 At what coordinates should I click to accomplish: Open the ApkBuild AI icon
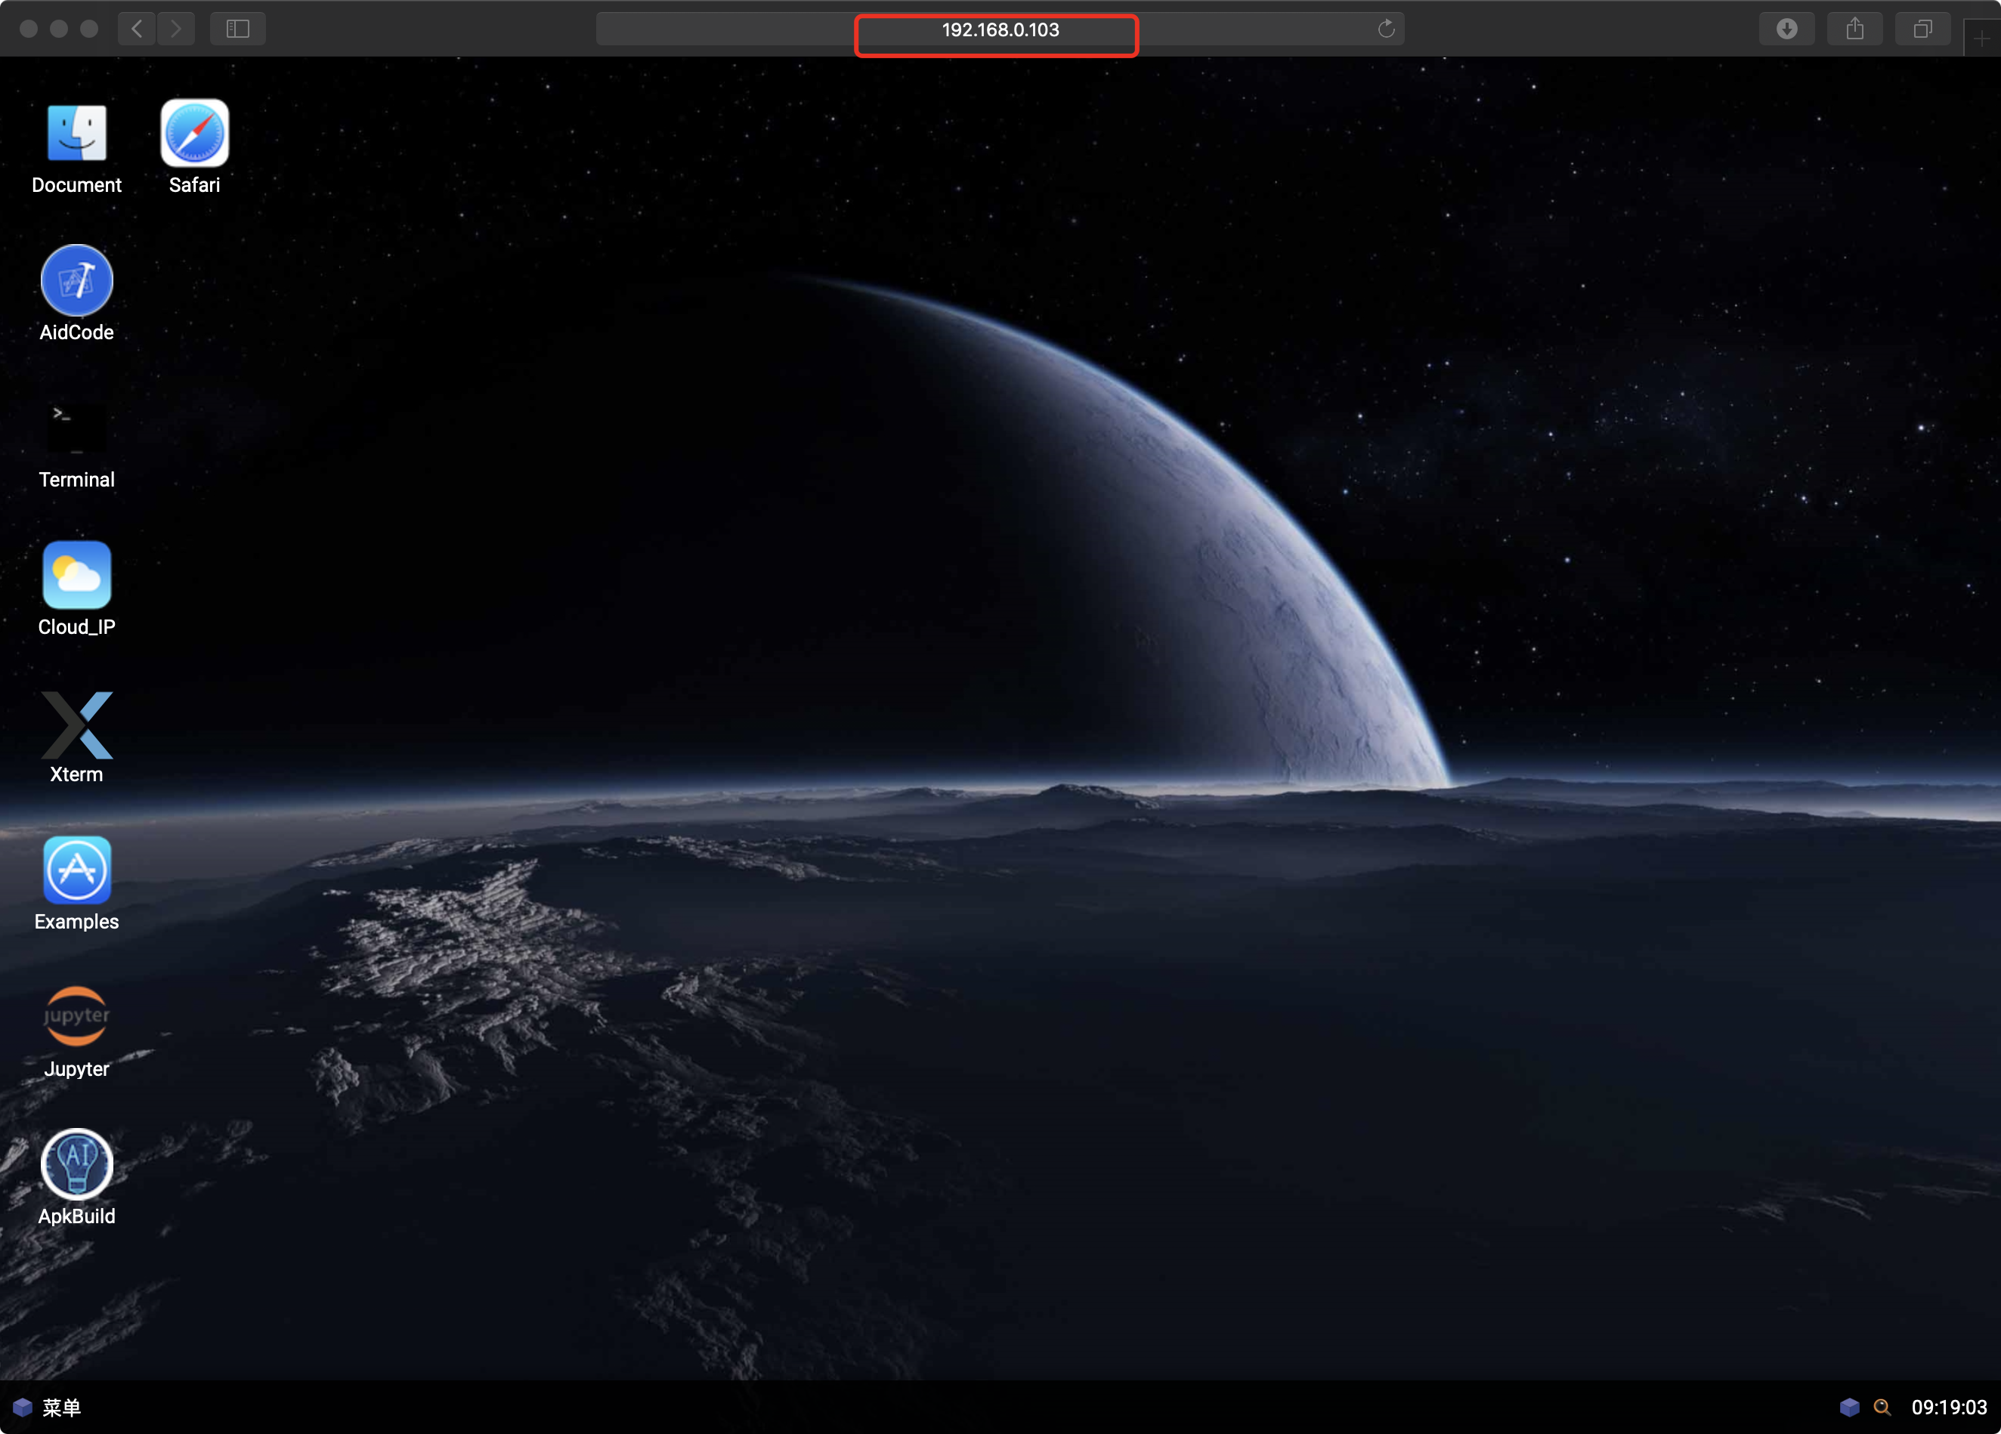click(x=77, y=1164)
